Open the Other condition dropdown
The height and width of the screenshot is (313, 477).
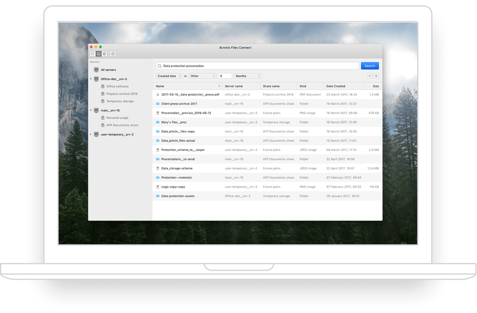pyautogui.click(x=203, y=76)
